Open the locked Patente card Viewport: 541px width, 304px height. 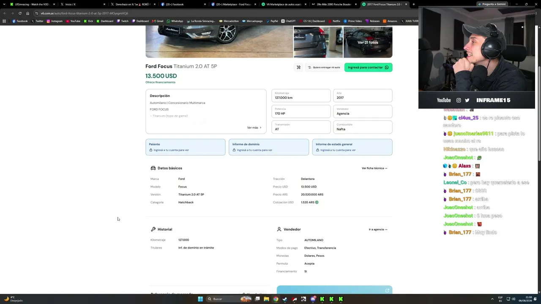(185, 147)
